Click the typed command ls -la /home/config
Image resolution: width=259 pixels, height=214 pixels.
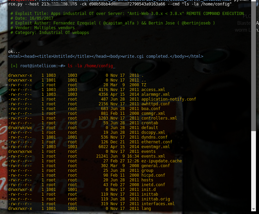click(x=90, y=66)
